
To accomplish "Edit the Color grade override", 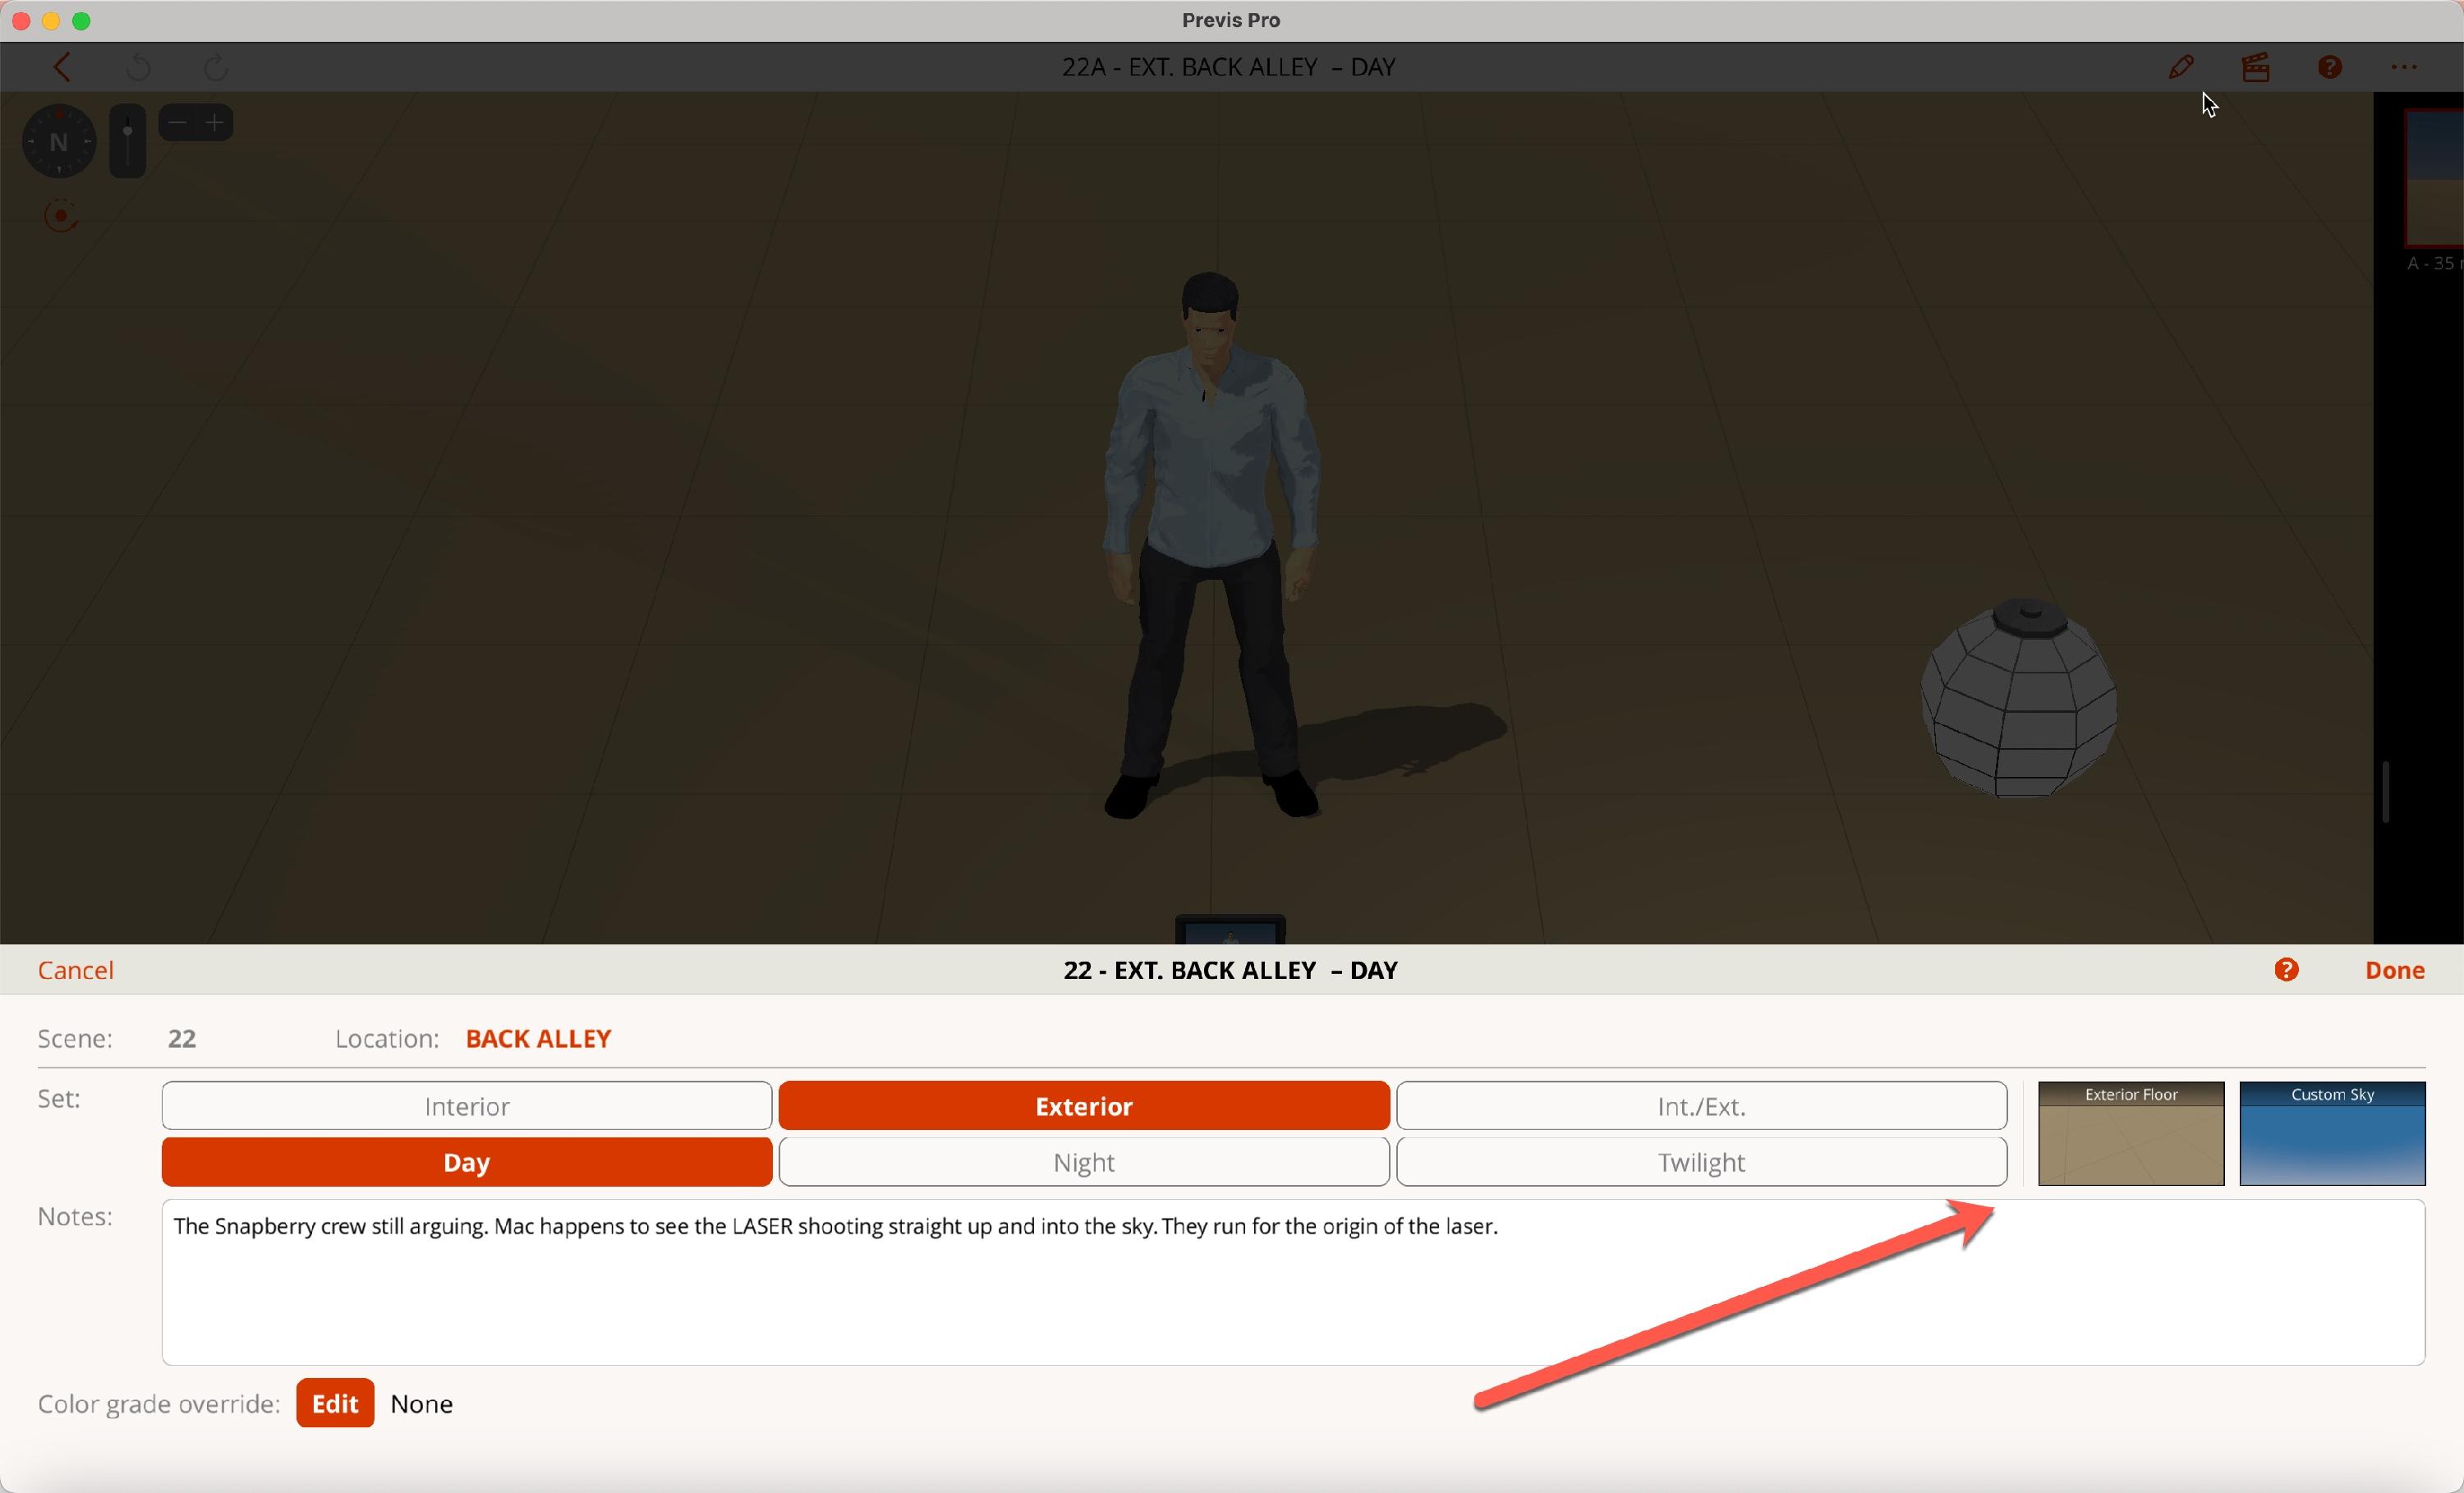I will coord(334,1402).
